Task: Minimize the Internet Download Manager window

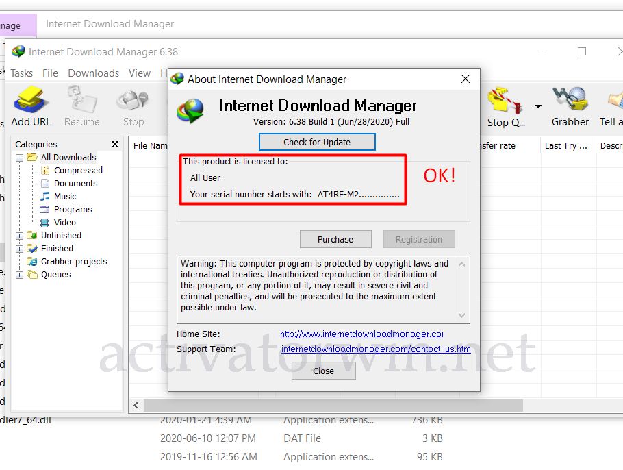Action: (542, 51)
